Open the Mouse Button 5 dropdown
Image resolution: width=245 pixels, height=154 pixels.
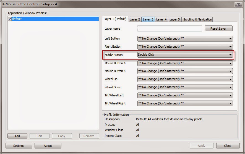coord(185,71)
